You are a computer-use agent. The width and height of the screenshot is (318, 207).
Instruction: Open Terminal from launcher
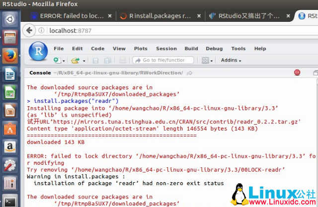pos(10,202)
